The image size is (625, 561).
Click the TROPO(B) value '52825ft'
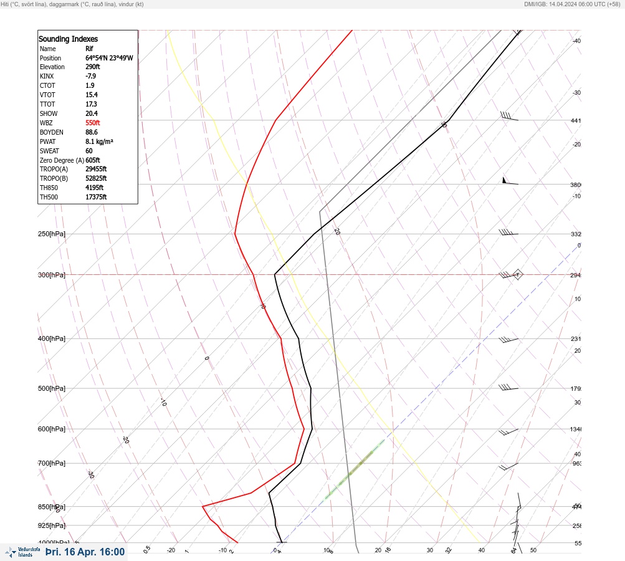(x=96, y=178)
